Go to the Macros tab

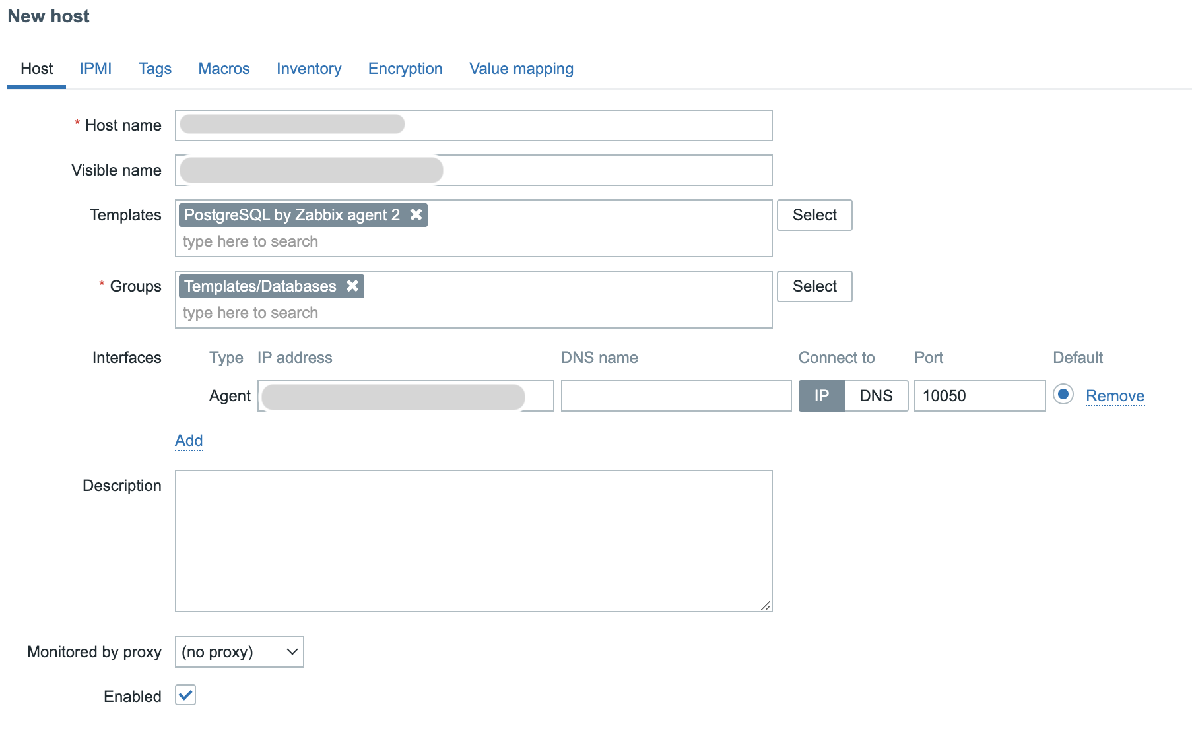[224, 69]
